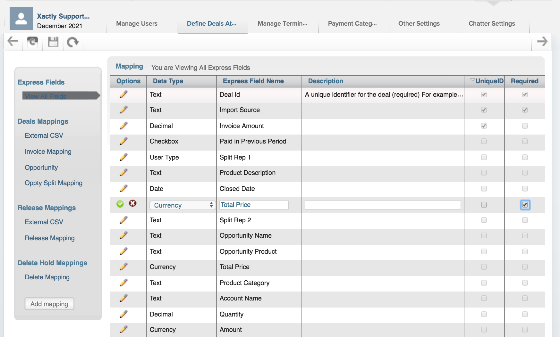The image size is (560, 337).
Task: Click the spiral reload icon beside the back arrow
Action: tap(32, 42)
